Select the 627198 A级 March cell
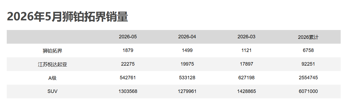Screen dimensions: 352x105 [247, 78]
